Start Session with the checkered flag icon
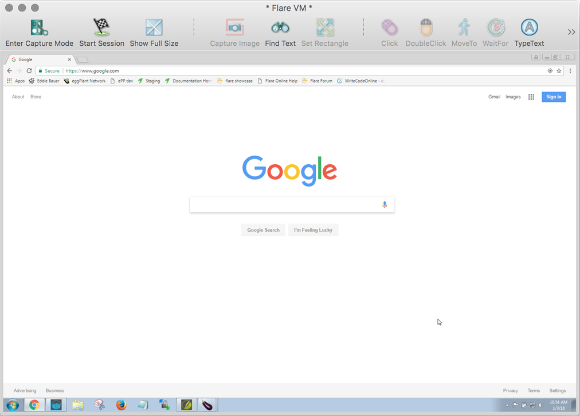This screenshot has width=580, height=416. [101, 27]
